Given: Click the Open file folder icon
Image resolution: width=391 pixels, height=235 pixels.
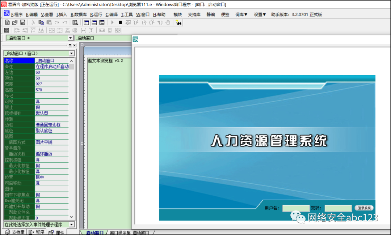Looking at the screenshot, I should point(15,22).
